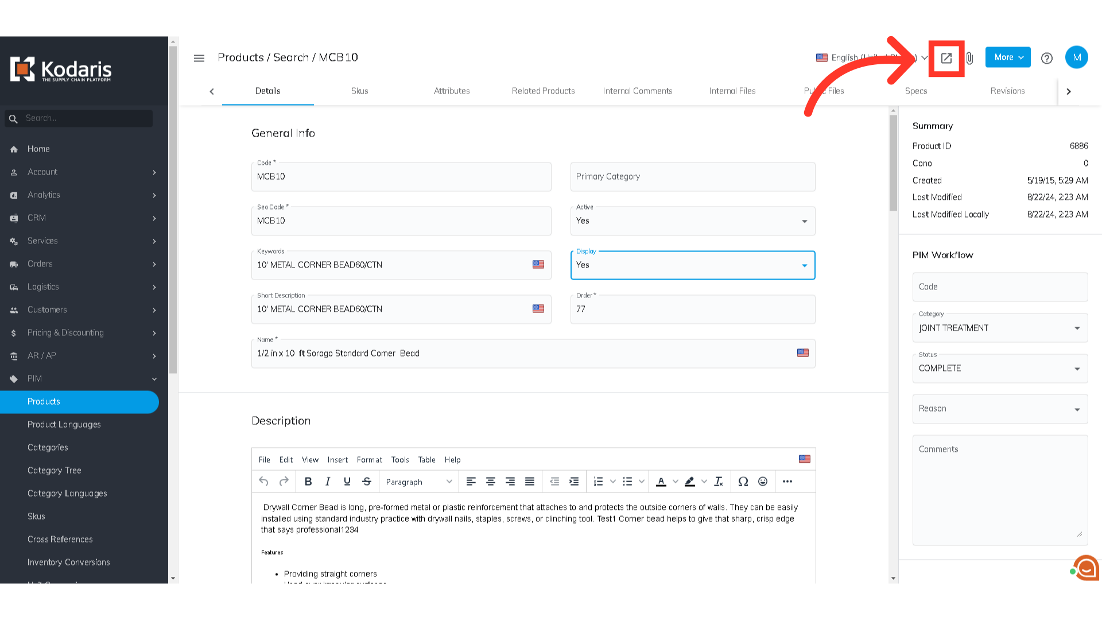Screen dimensions: 1102x620
Task: Toggle italic formatting in the editor
Action: (x=328, y=482)
